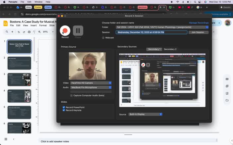Switch to the Secondary 2 tab
Screen dimensions: 233x145
point(170,49)
